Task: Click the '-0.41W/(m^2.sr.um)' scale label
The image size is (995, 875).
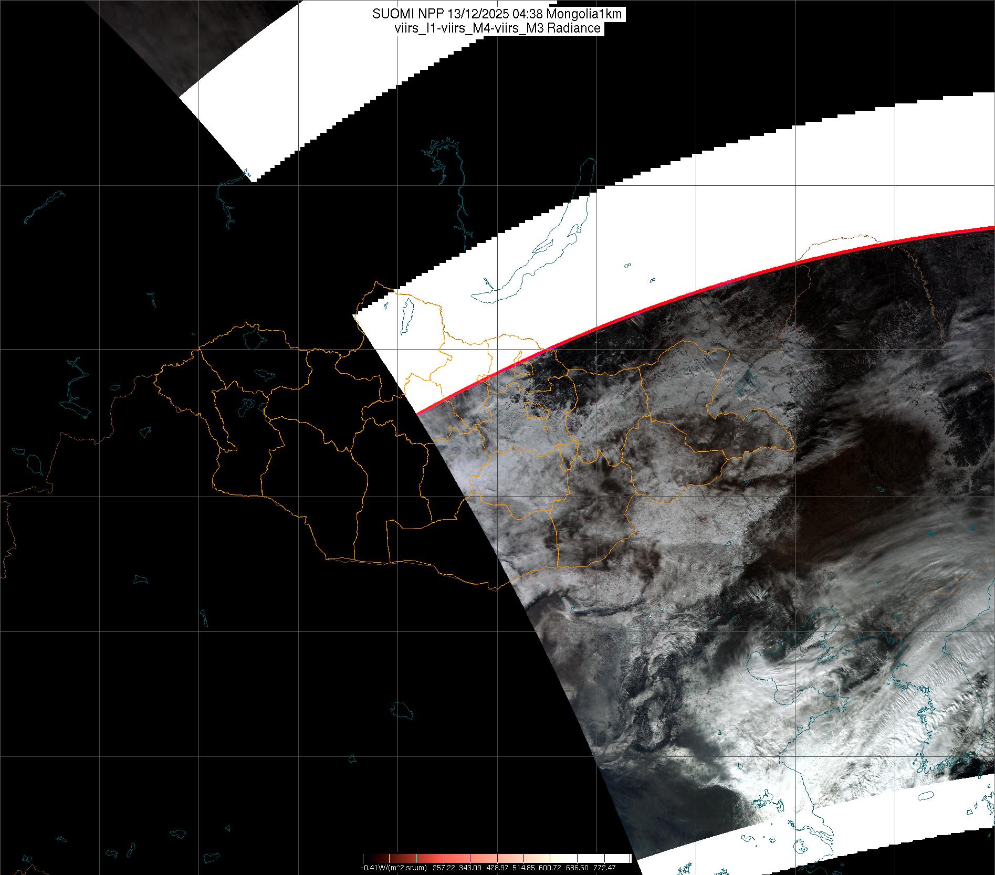Action: click(x=393, y=868)
